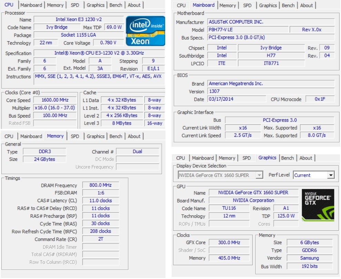Click CPU tab in Graphics window
This screenshot has width=341, height=279.
pyautogui.click(x=181, y=158)
